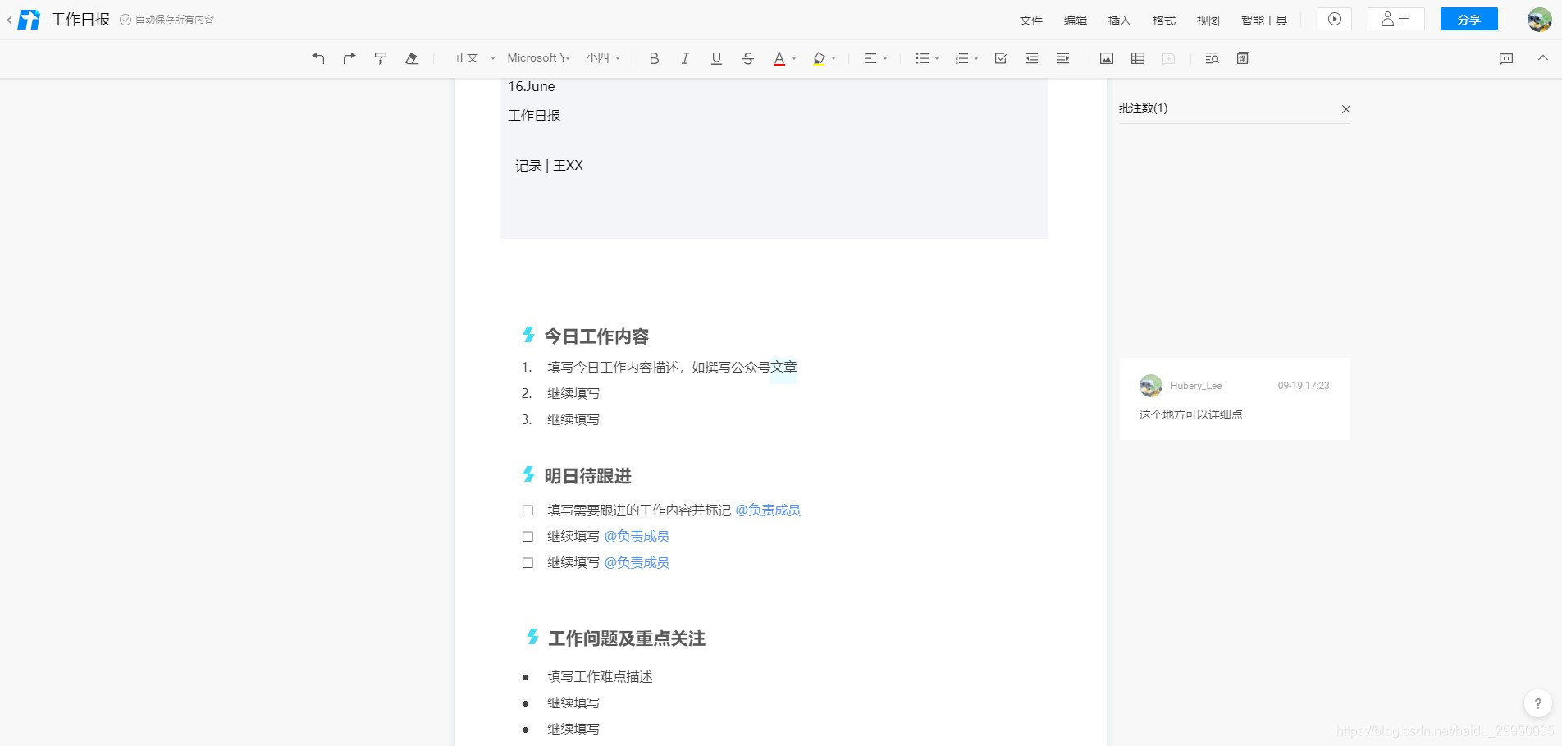Open the 正文 paragraph style dropdown
The height and width of the screenshot is (746, 1562).
click(475, 58)
